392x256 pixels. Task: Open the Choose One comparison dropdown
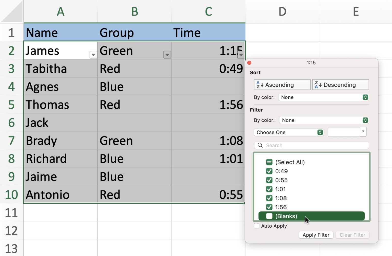click(289, 132)
